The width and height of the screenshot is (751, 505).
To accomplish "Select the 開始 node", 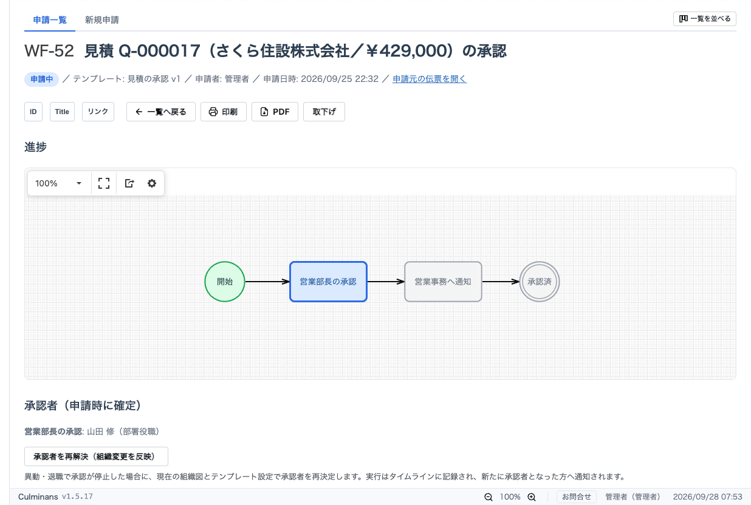I will pos(225,282).
